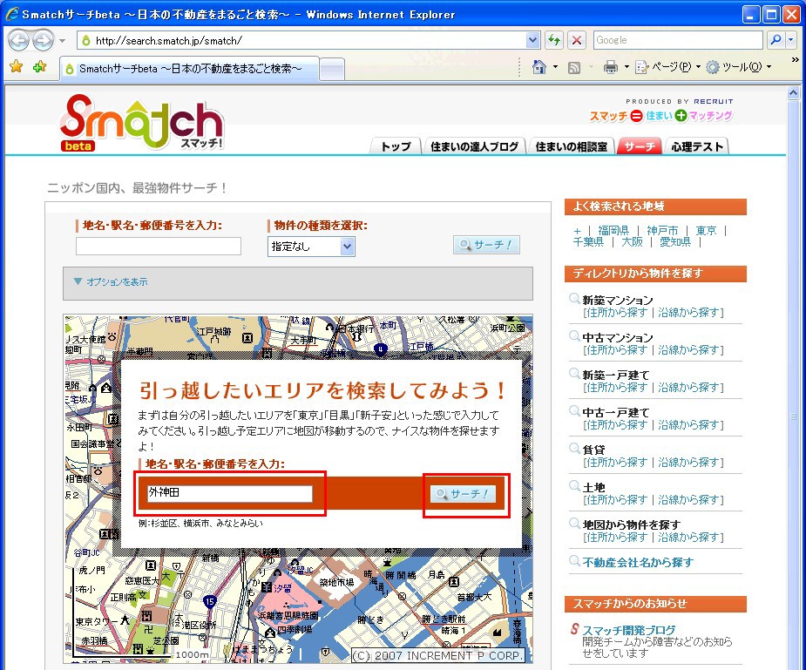806x670 pixels.
Task: Click the magnifier icon beside 不動産会社名から探す
Action: pyautogui.click(x=574, y=561)
